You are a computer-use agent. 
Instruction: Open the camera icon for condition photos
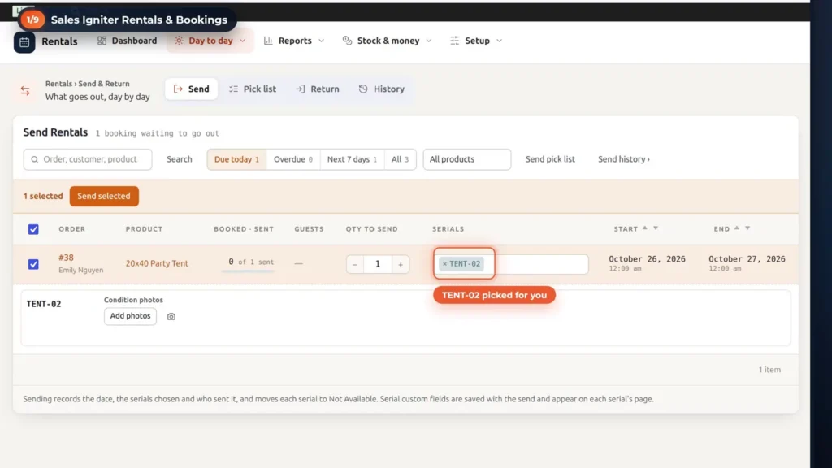[171, 316]
